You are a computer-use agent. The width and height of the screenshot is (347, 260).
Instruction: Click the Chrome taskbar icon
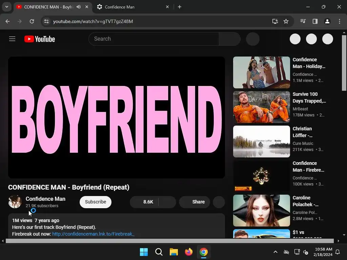pyautogui.click(x=204, y=252)
